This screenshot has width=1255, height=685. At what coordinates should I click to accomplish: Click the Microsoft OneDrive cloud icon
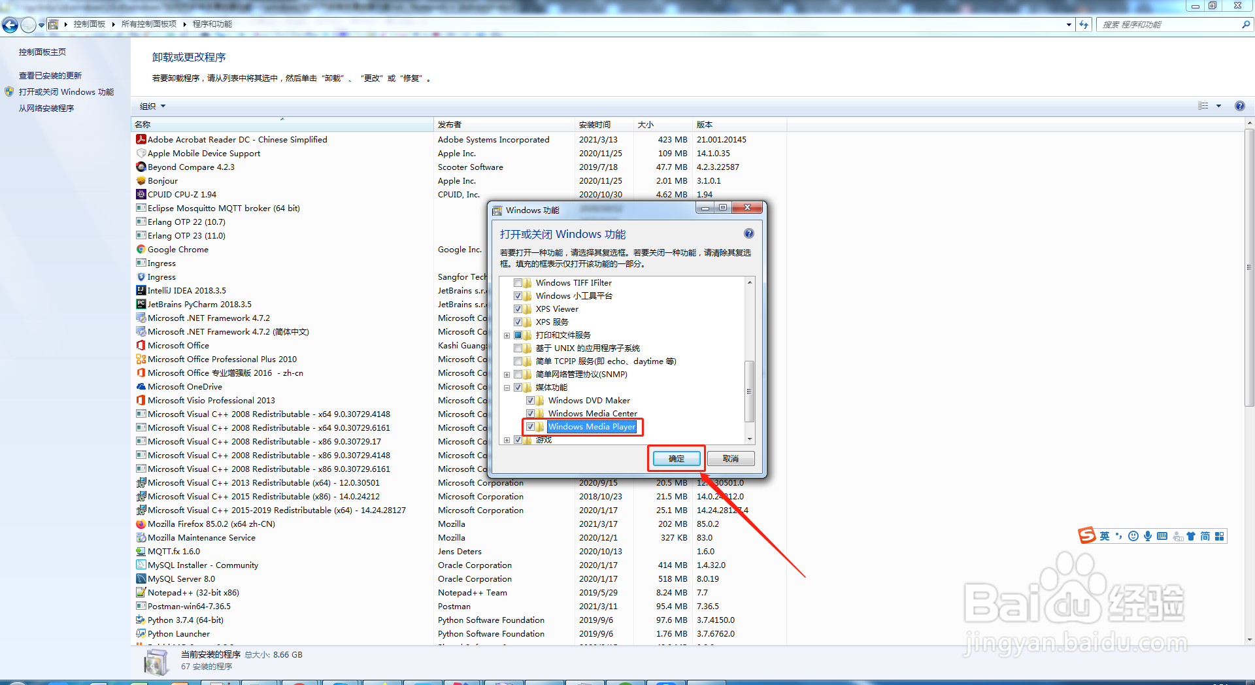141,386
